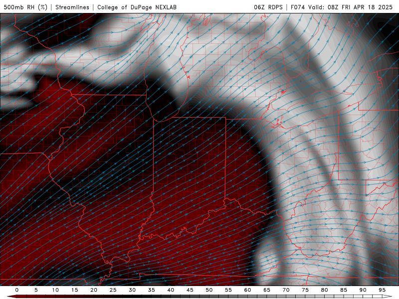This screenshot has width=399, height=299.
Task: Click the white right arrow end of colorbar
Action: pos(387,297)
